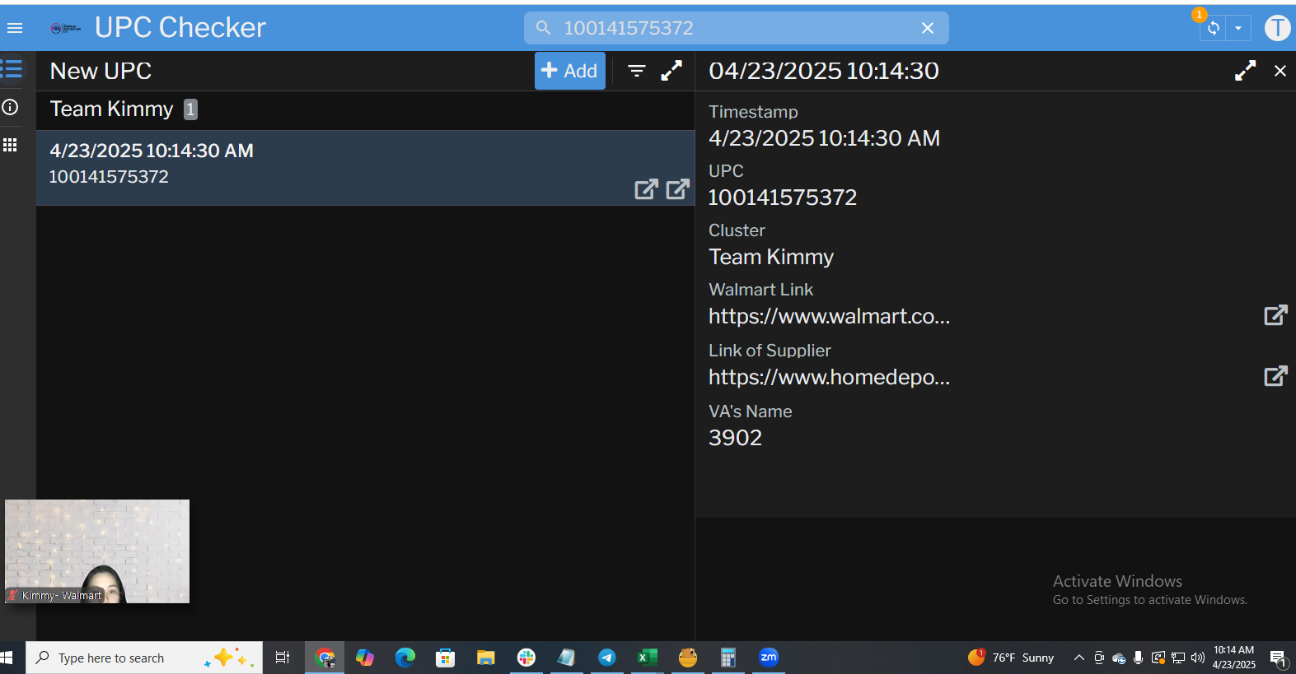Expand the New UPC list panel to fullscreen
Viewport: 1296px width, 674px height.
671,71
